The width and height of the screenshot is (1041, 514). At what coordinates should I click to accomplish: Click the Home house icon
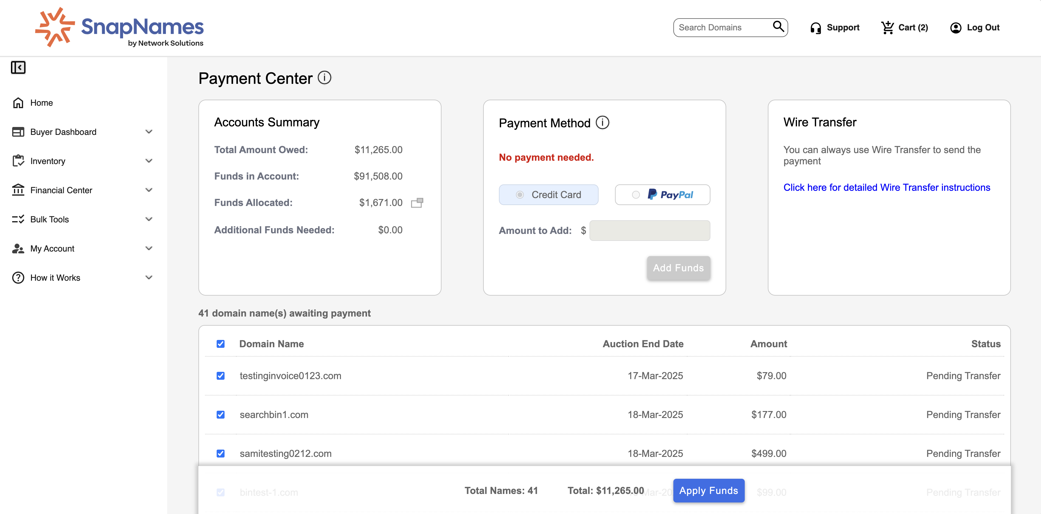point(18,103)
